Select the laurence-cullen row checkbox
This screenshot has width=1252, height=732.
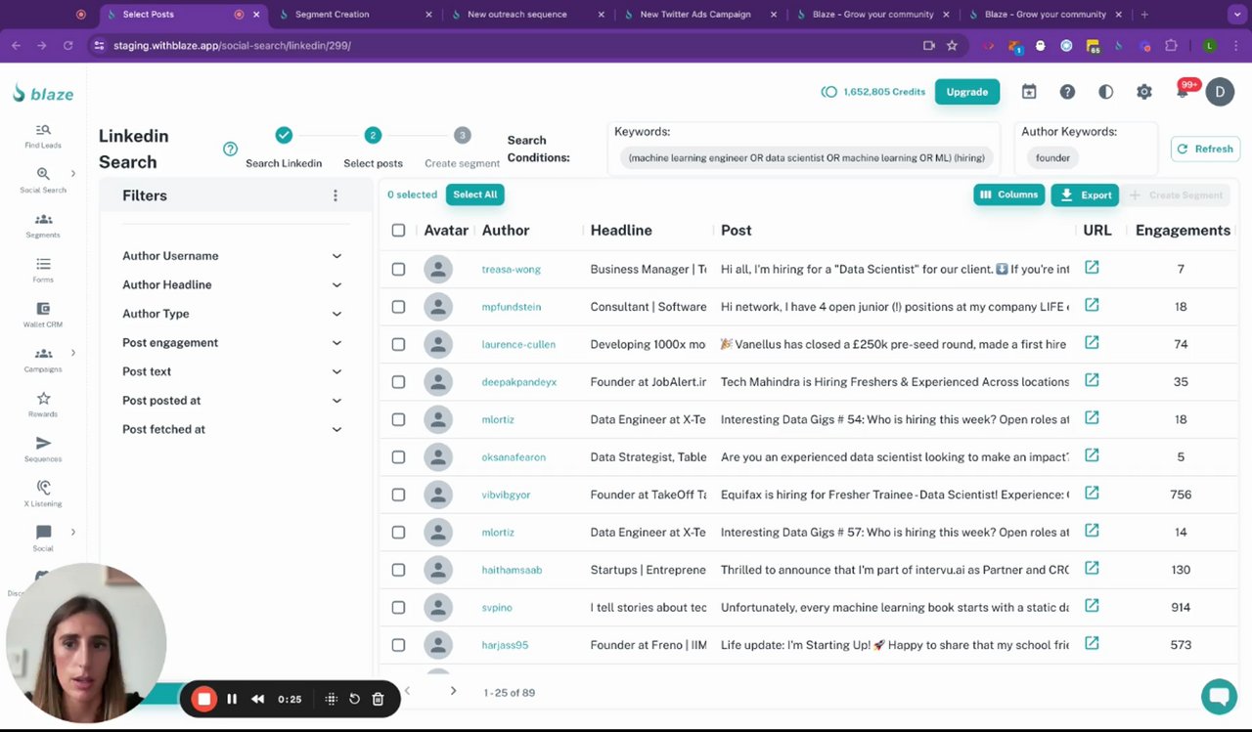tap(398, 344)
